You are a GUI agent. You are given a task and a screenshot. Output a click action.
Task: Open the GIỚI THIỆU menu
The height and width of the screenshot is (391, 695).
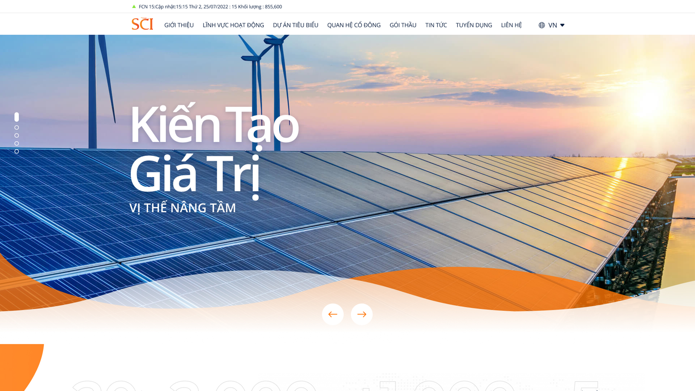(179, 25)
